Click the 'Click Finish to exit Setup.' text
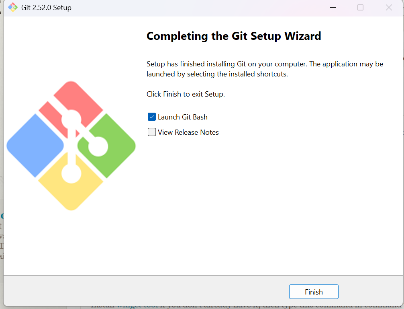Viewport: 404px width, 309px height. (186, 94)
